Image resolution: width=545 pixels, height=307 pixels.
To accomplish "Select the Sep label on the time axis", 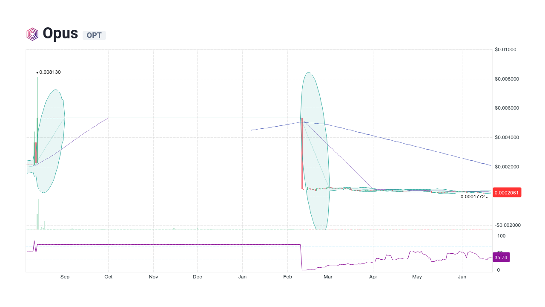I will pyautogui.click(x=65, y=277).
